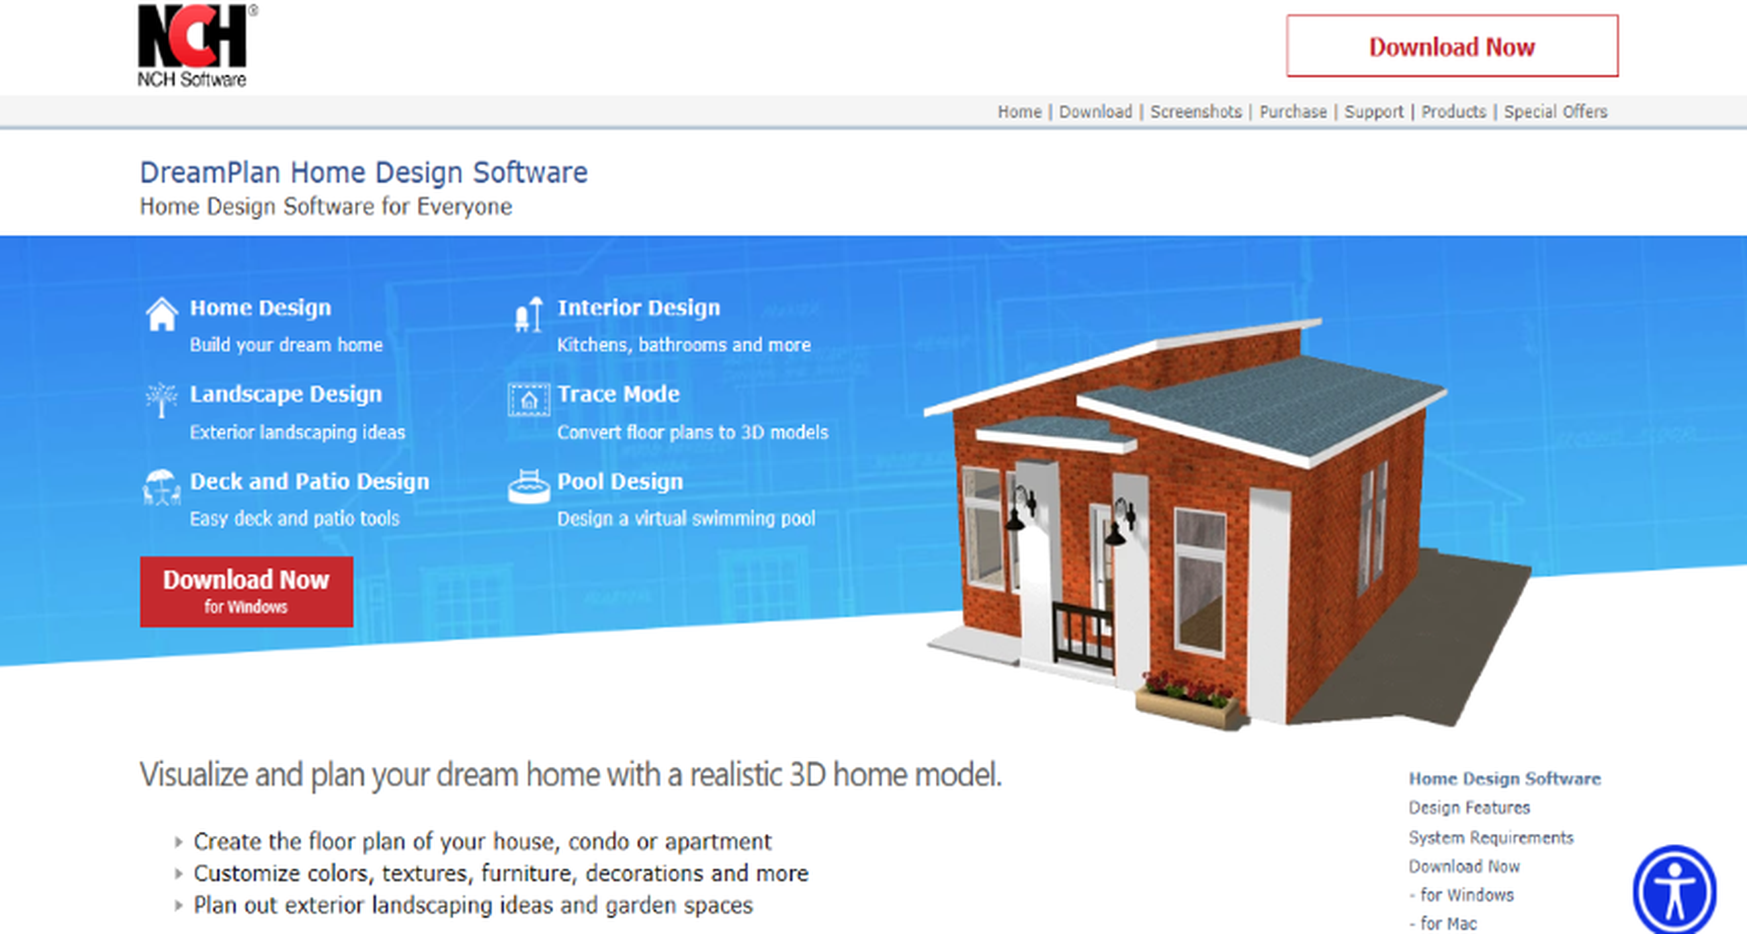Open the Purchase page
This screenshot has height=934, width=1747.
[x=1292, y=111]
